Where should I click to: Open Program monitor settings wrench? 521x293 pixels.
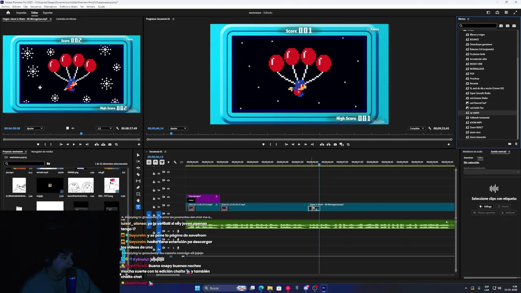coord(430,128)
